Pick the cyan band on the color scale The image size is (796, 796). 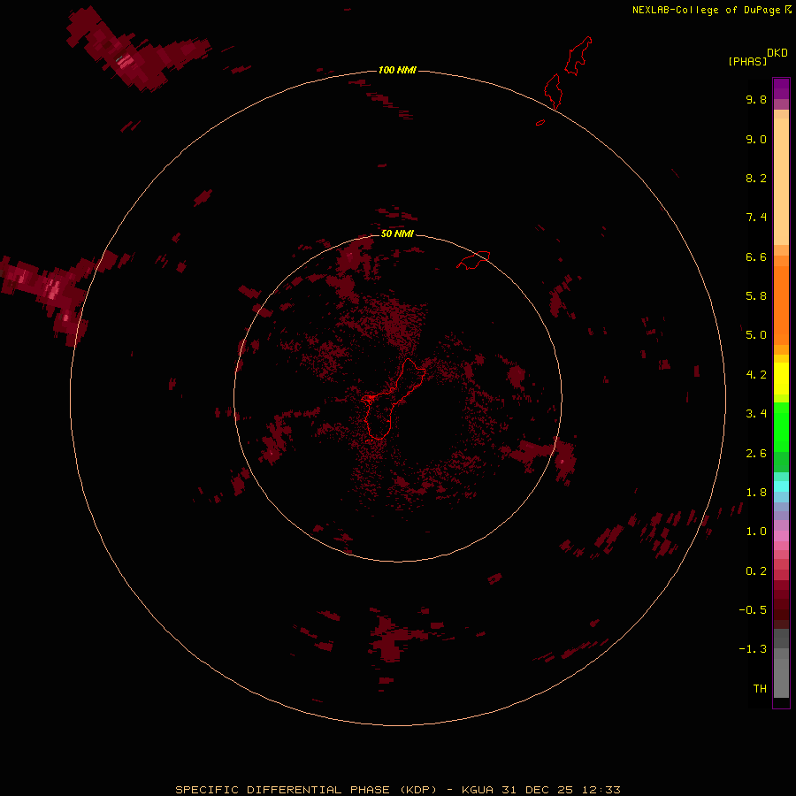(781, 486)
